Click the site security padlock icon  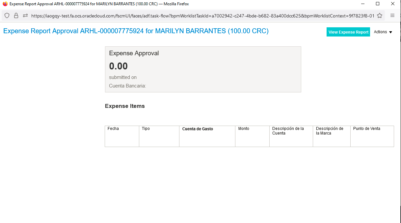(16, 15)
